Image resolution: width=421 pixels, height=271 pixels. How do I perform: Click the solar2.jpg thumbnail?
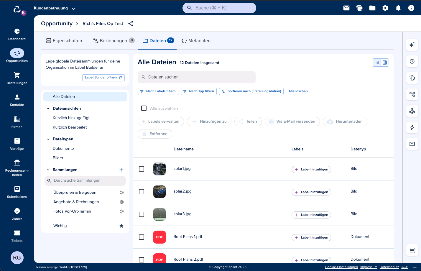[159, 192]
